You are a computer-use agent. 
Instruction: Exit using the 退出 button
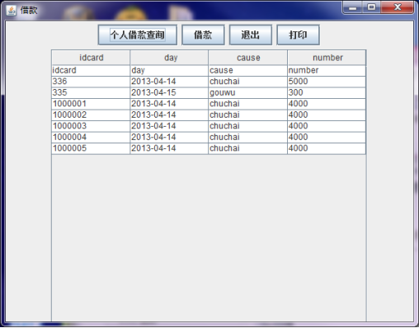click(x=251, y=35)
